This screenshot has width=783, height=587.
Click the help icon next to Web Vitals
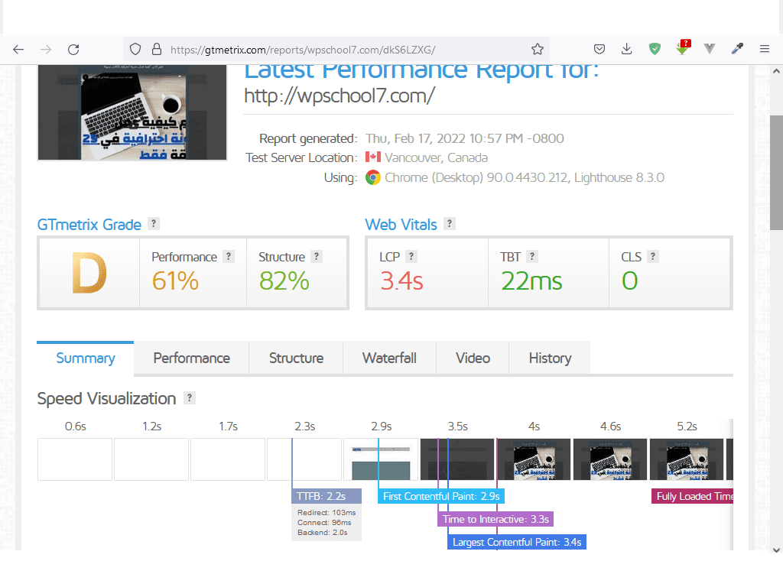[x=450, y=224]
